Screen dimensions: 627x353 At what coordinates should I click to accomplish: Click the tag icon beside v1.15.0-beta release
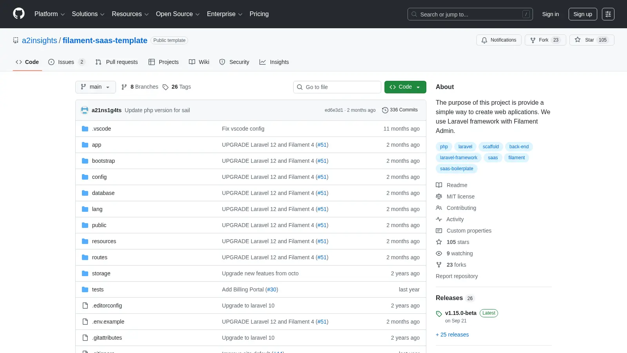pyautogui.click(x=439, y=314)
